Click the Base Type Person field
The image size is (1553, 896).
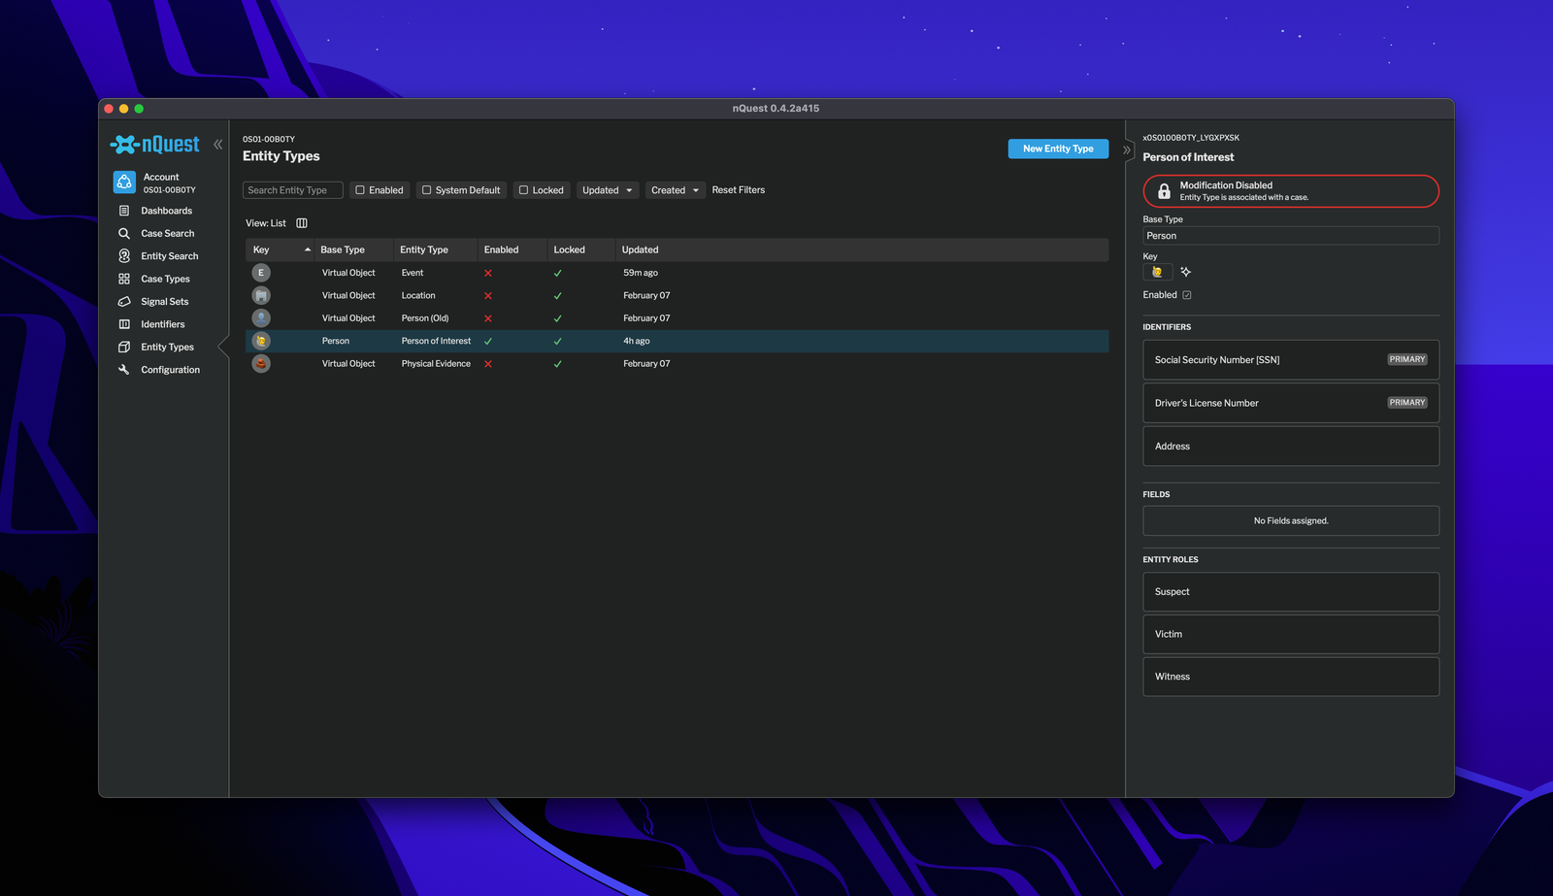pyautogui.click(x=1291, y=236)
